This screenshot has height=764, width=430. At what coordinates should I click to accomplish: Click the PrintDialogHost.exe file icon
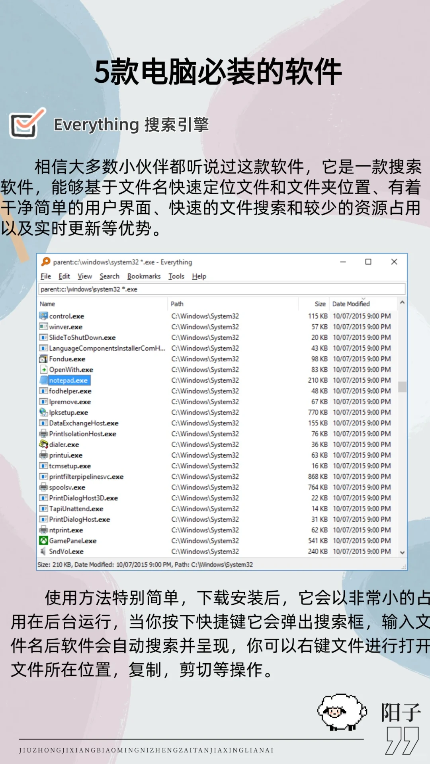tap(43, 519)
